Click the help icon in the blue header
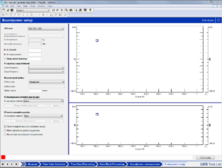The image size is (222, 168). click(x=218, y=20)
